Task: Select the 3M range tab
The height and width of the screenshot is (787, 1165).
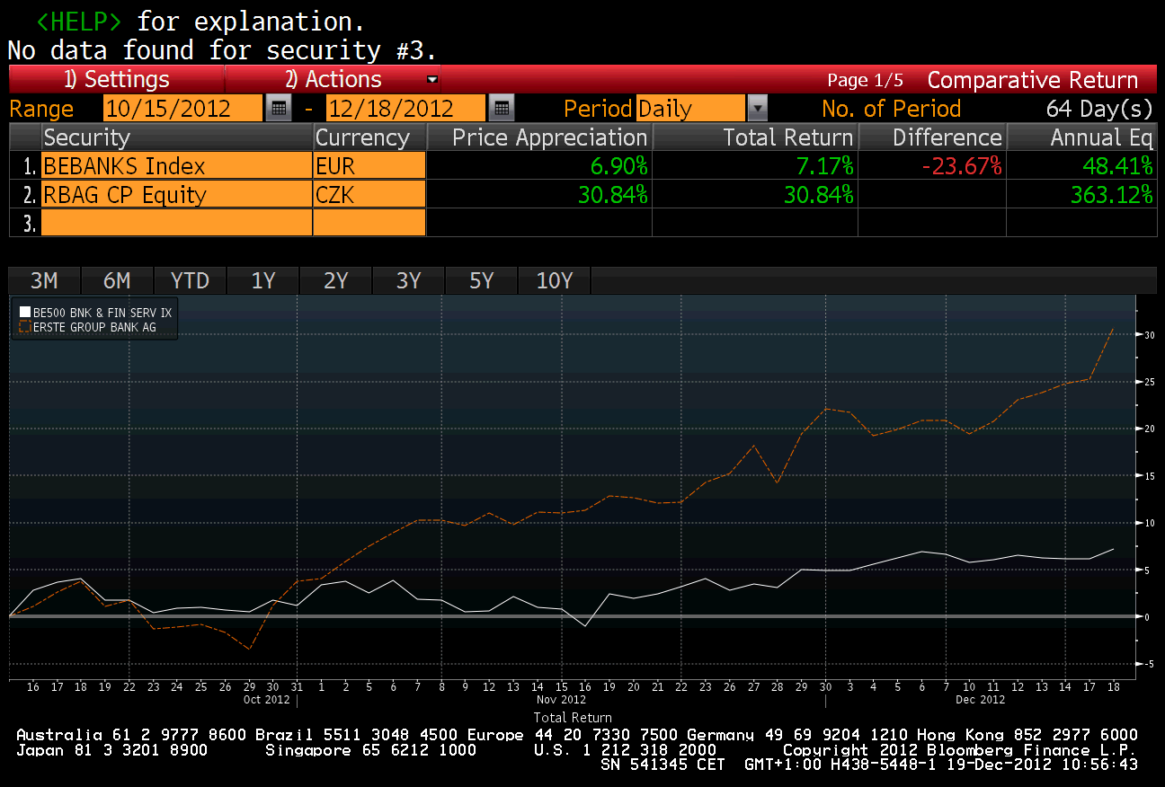Action: pos(44,280)
